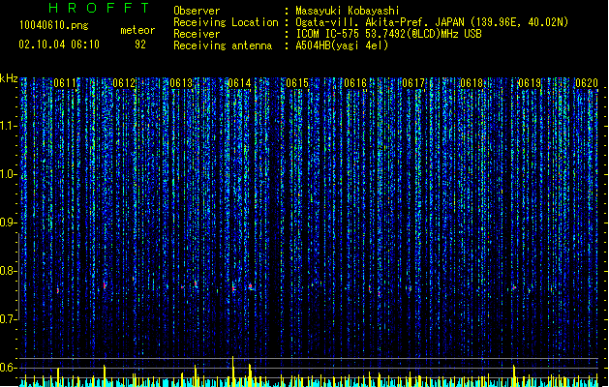
Task: Click the 0611 time marker
Action: point(65,83)
